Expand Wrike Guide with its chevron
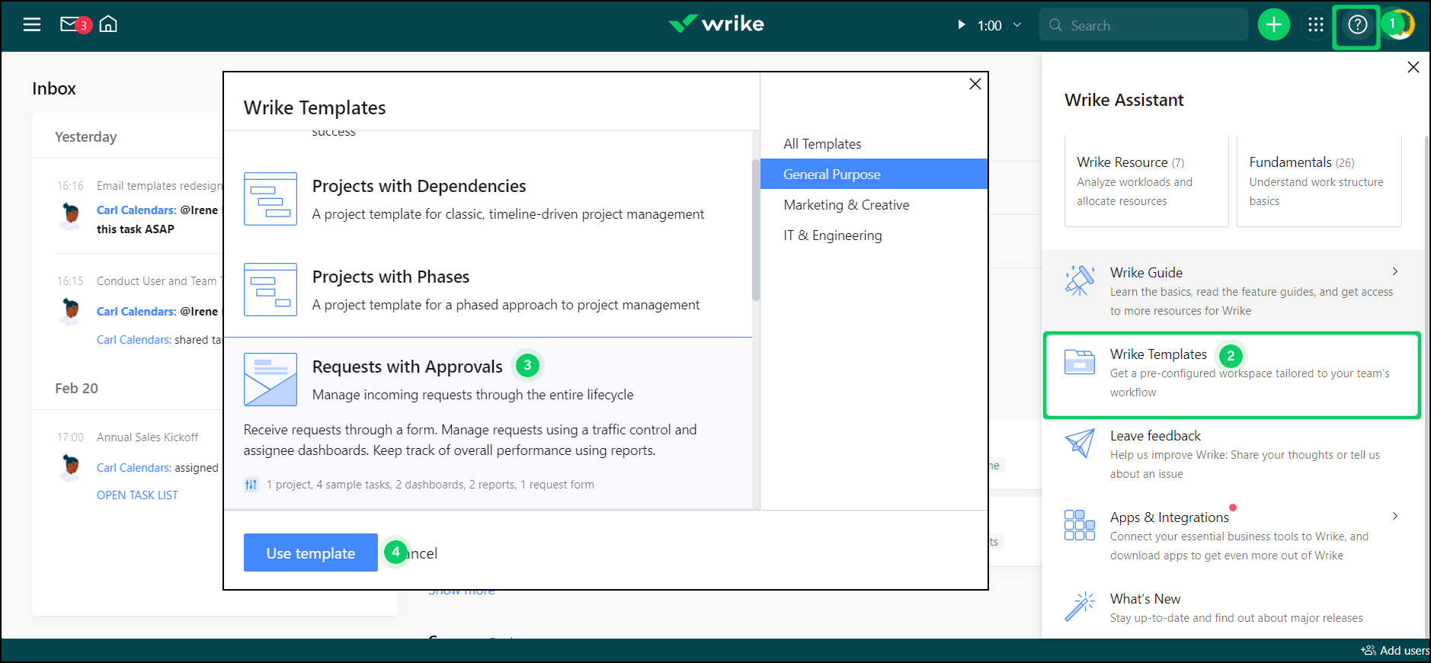1431x663 pixels. click(1395, 272)
